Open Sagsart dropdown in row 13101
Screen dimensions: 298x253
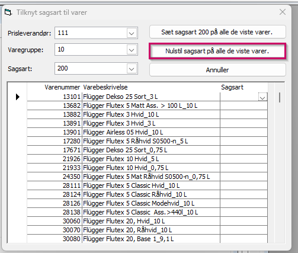pos(262,97)
